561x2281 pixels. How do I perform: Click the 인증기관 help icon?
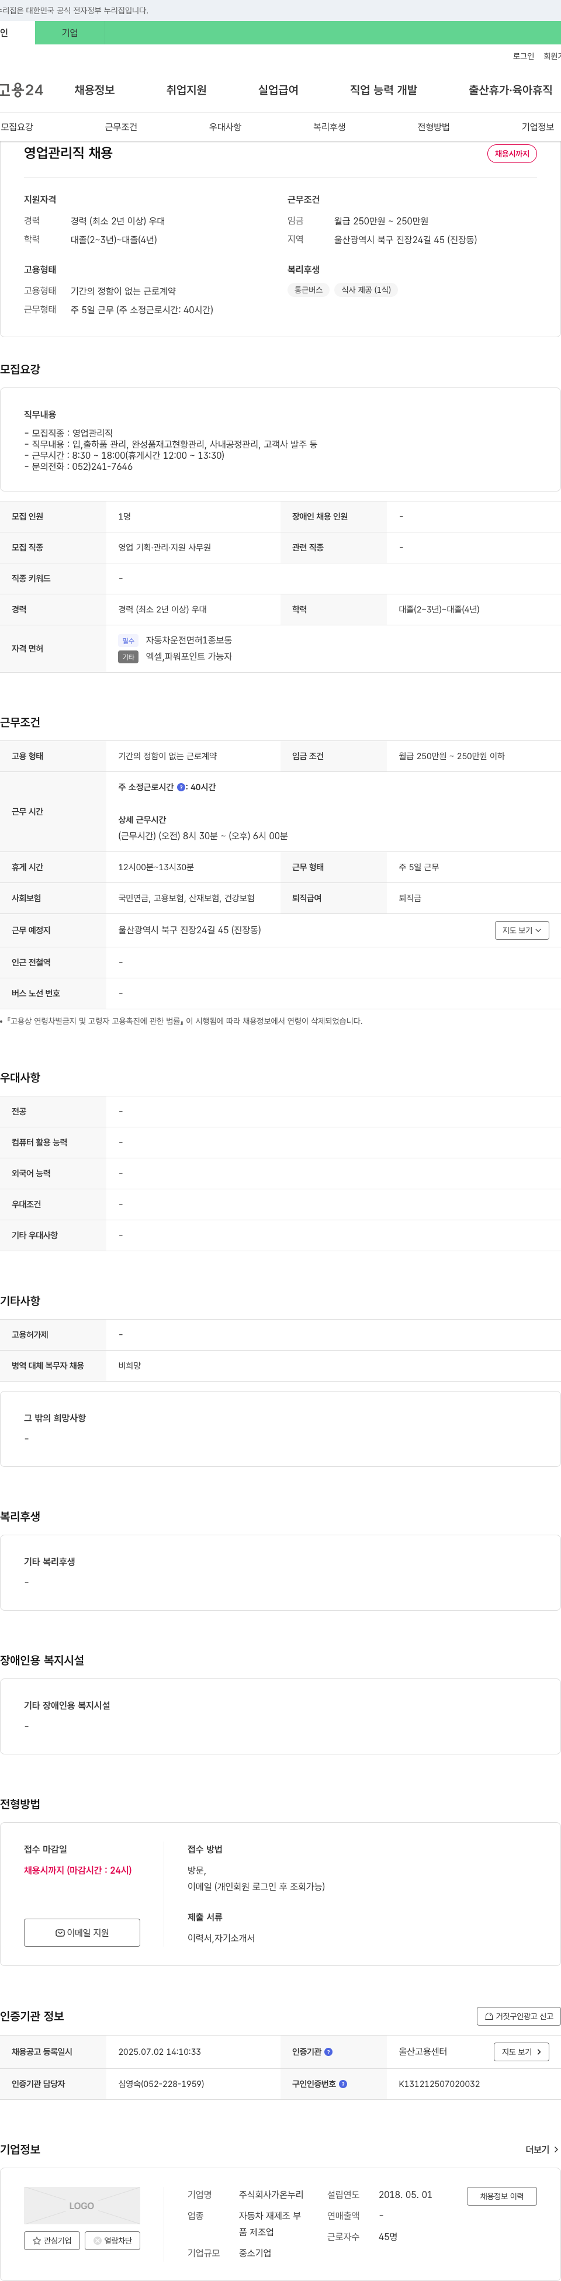click(x=328, y=2052)
